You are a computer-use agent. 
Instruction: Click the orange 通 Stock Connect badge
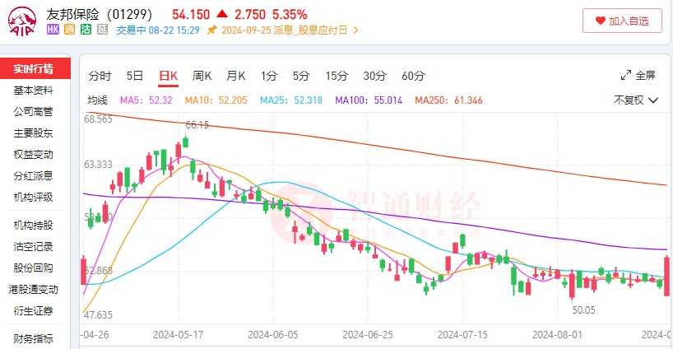[x=70, y=30]
